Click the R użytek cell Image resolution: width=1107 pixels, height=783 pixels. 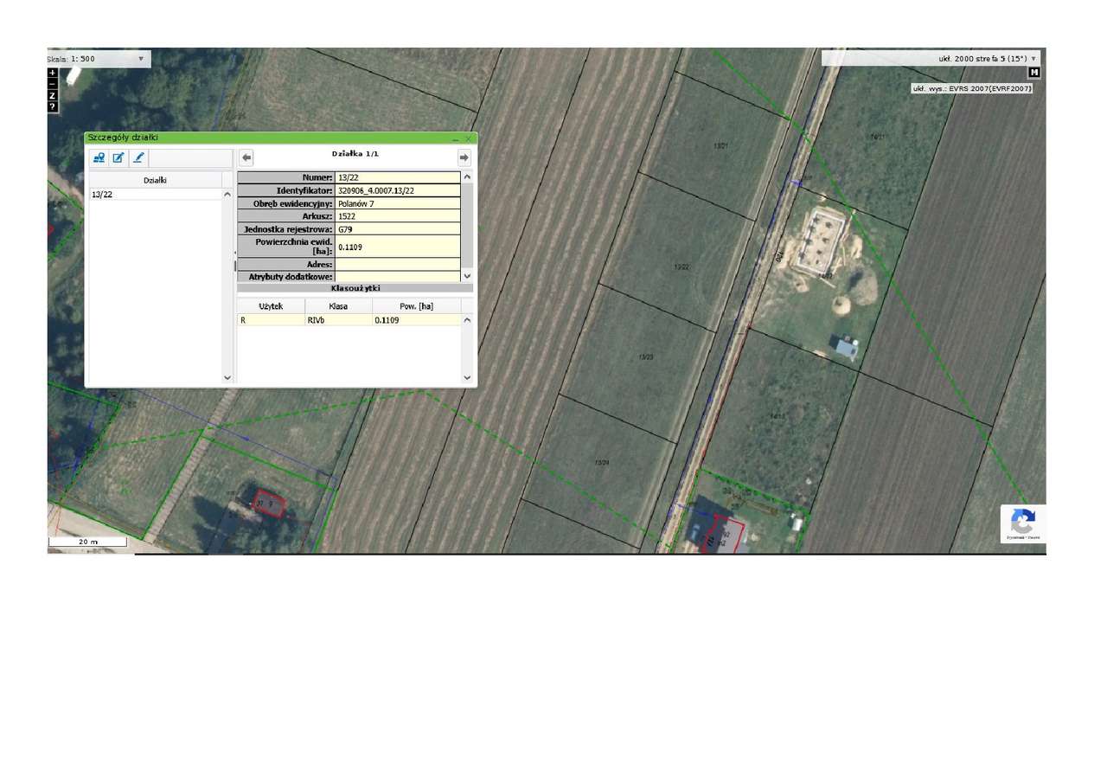pyautogui.click(x=271, y=320)
